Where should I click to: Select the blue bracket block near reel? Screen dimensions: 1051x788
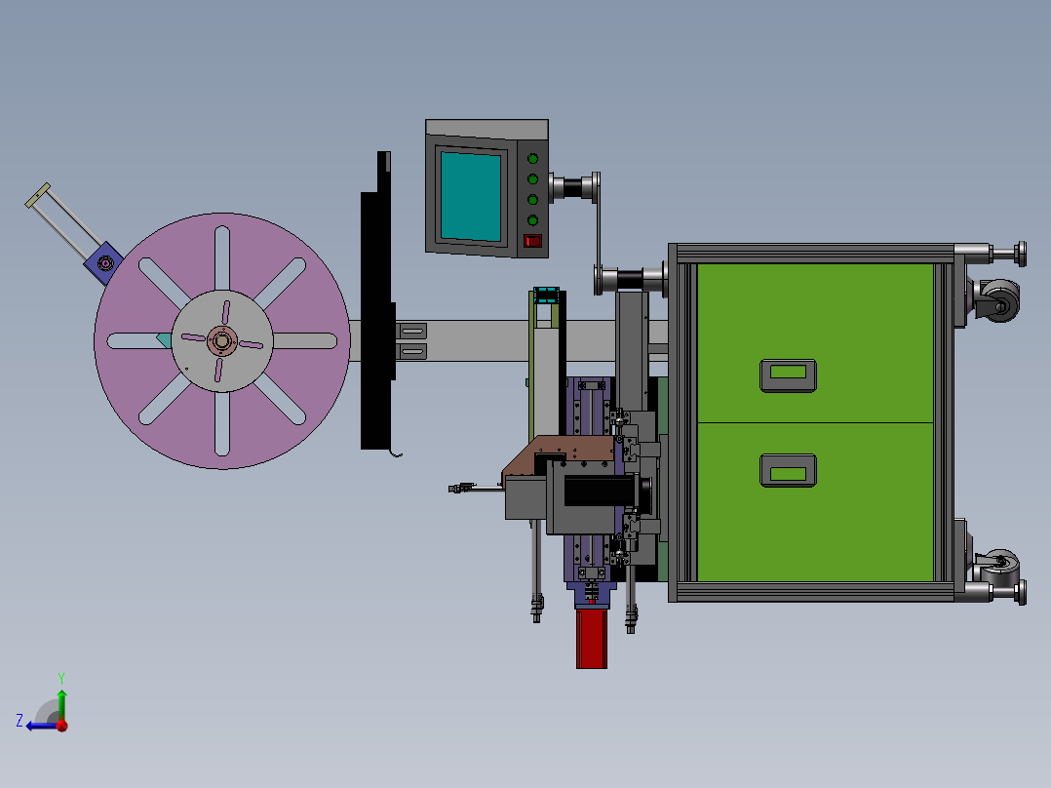tap(104, 263)
